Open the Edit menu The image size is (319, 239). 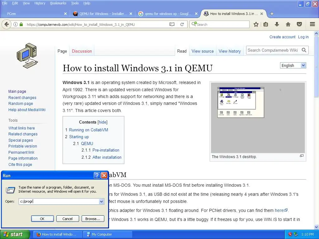(15, 3)
